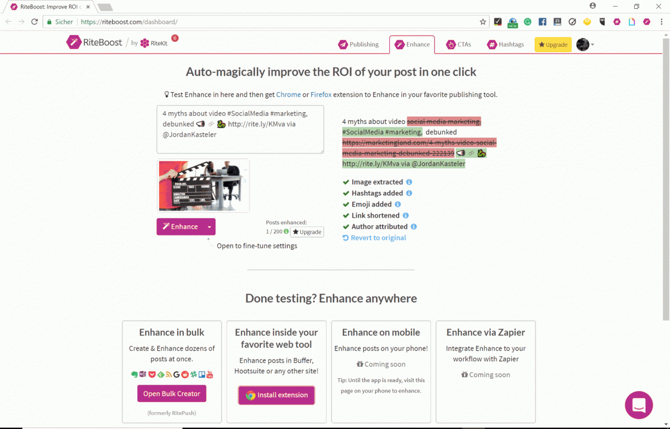The width and height of the screenshot is (670, 429).
Task: Click the small Upgrade button near posts enhanced
Action: point(307,232)
